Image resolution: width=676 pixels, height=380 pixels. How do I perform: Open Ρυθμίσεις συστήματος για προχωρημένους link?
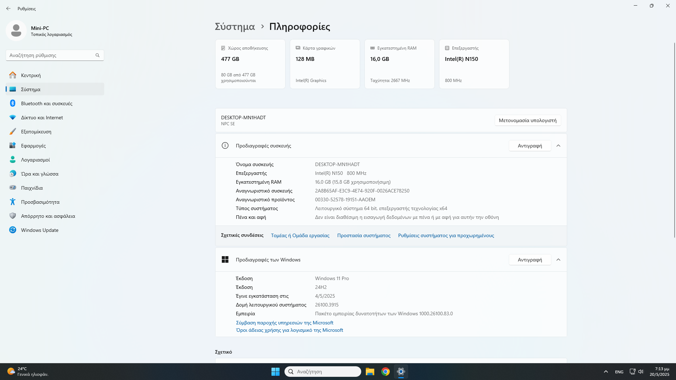[446, 235]
